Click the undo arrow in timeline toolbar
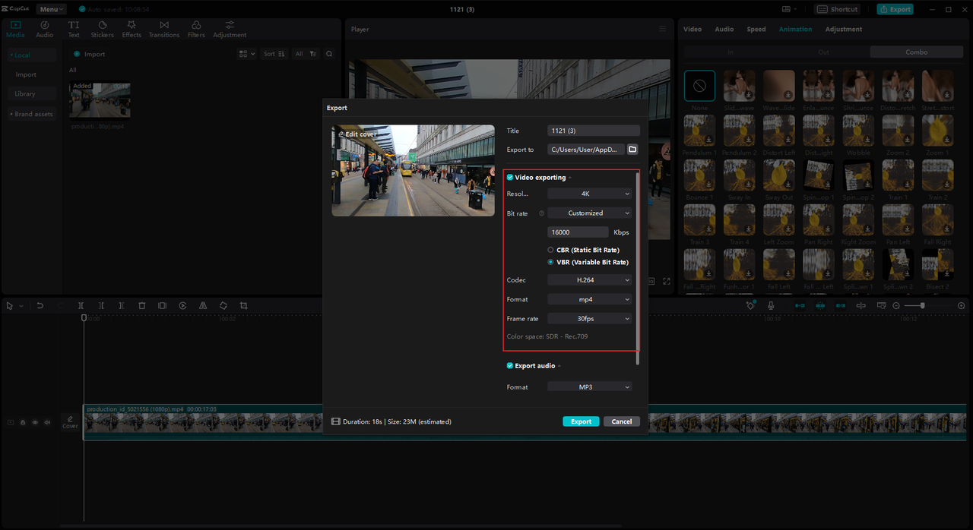 40,305
